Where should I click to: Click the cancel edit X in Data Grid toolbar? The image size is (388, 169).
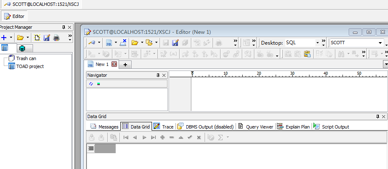(x=199, y=137)
